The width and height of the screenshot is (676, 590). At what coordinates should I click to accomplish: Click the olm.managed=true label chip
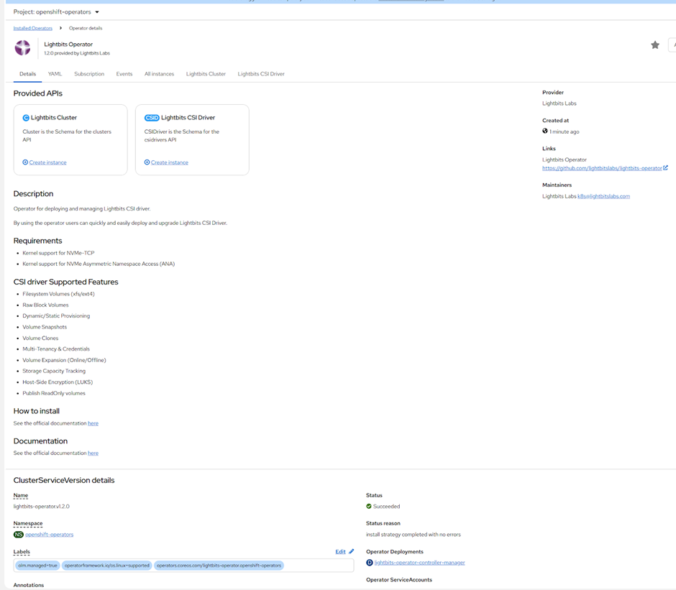coord(37,566)
